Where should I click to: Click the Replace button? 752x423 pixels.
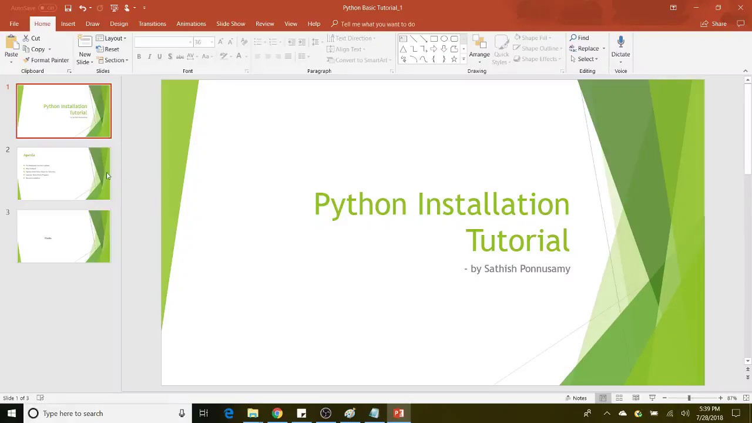[585, 49]
